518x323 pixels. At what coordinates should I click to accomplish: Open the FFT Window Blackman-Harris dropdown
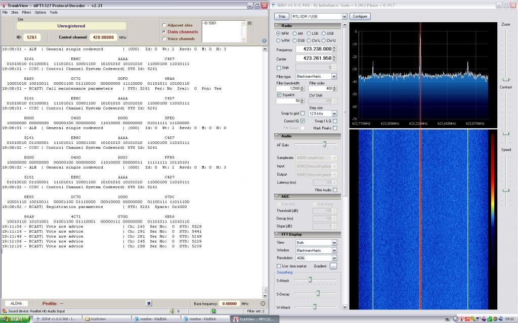334,250
